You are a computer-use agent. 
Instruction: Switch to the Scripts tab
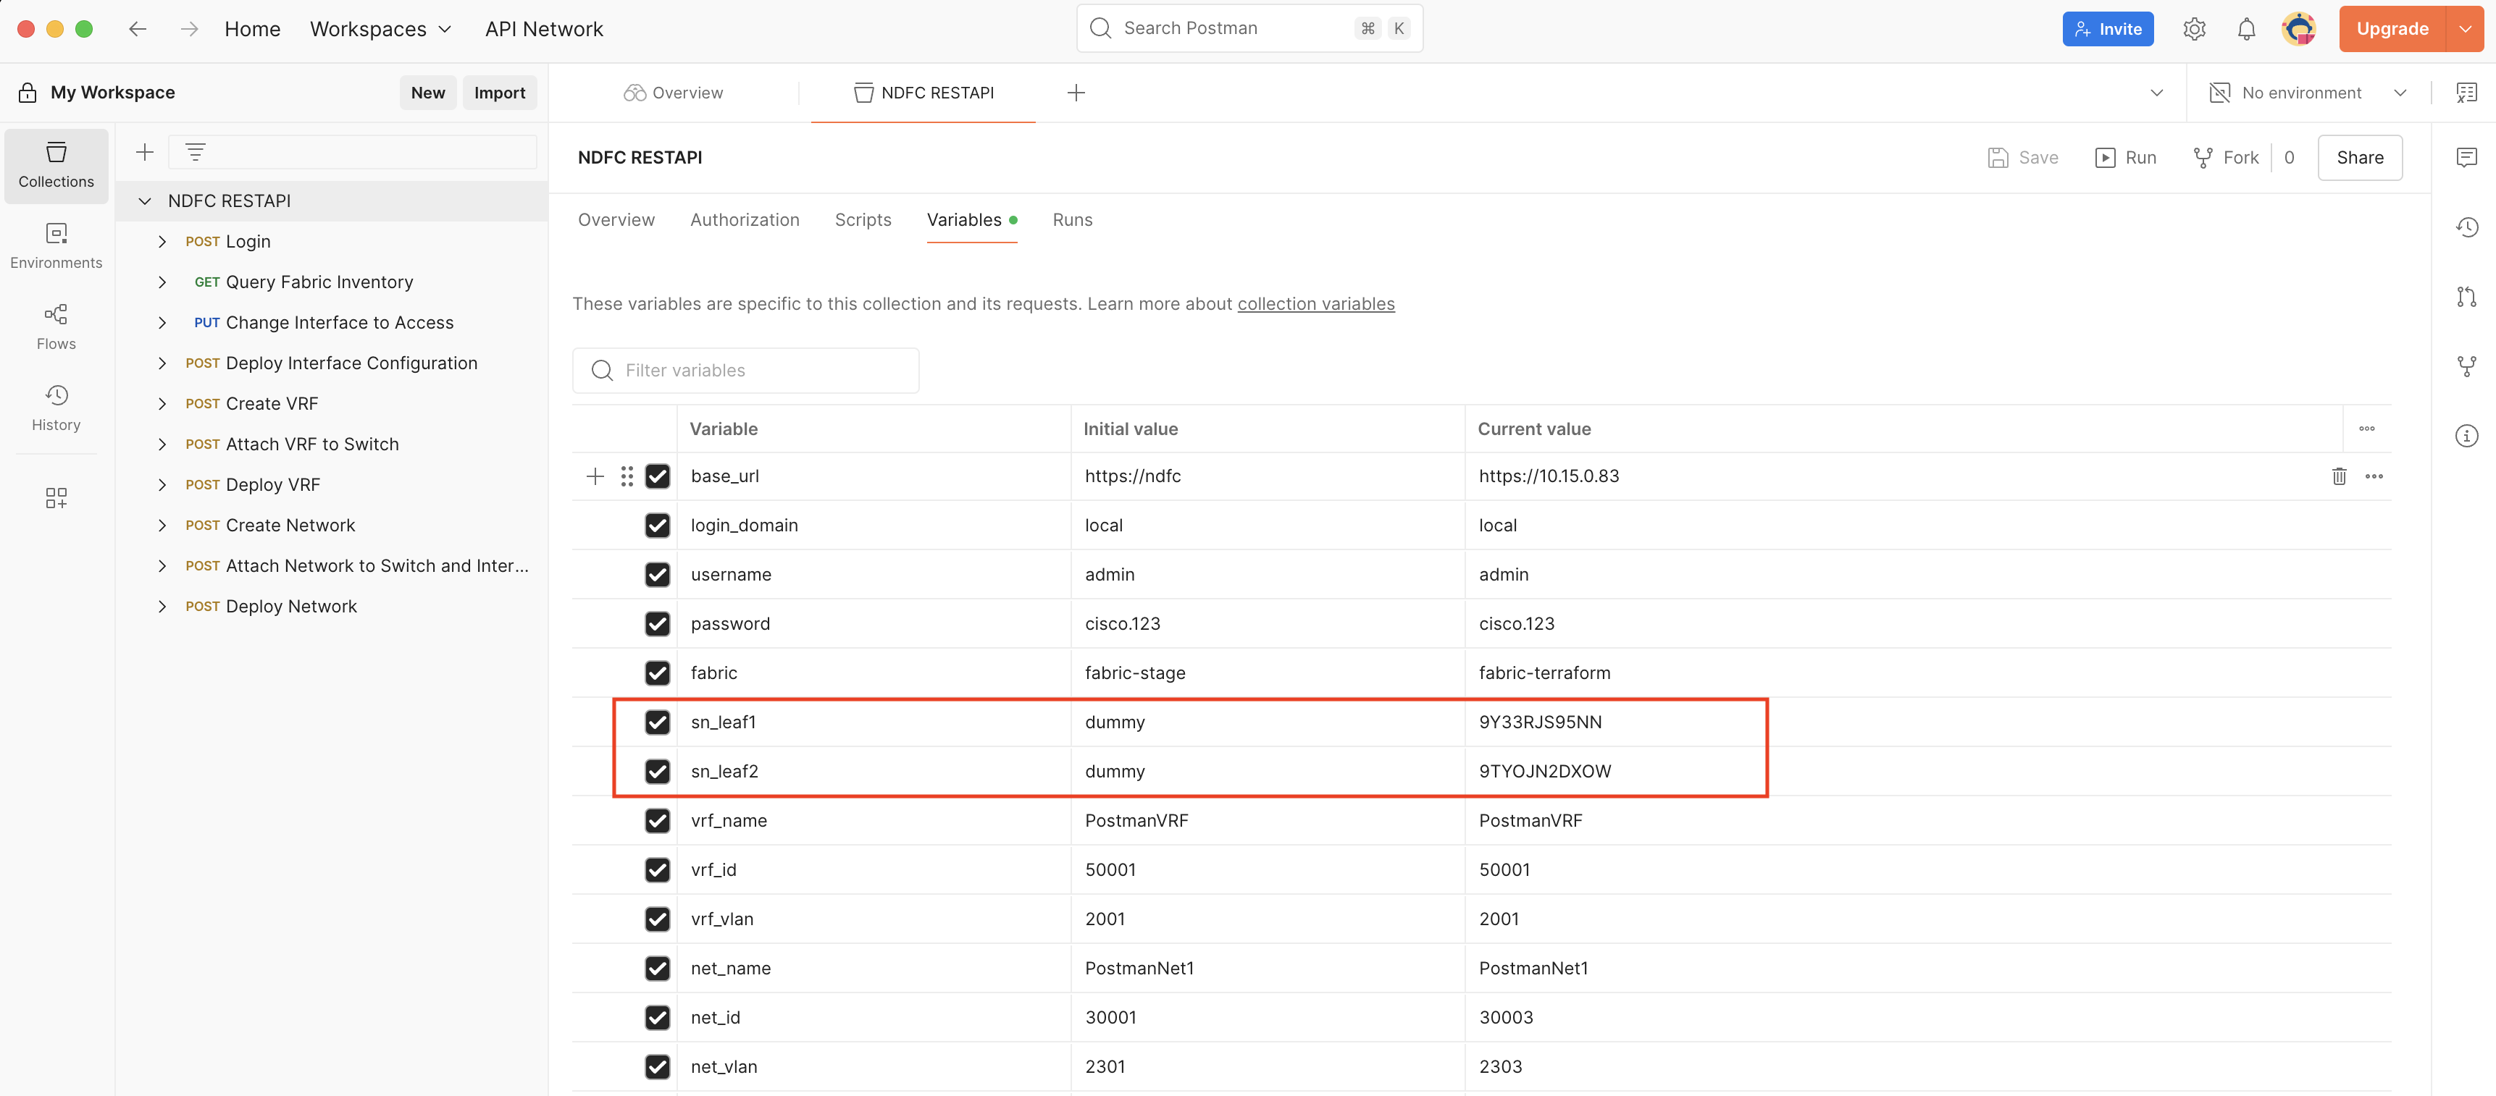[863, 221]
